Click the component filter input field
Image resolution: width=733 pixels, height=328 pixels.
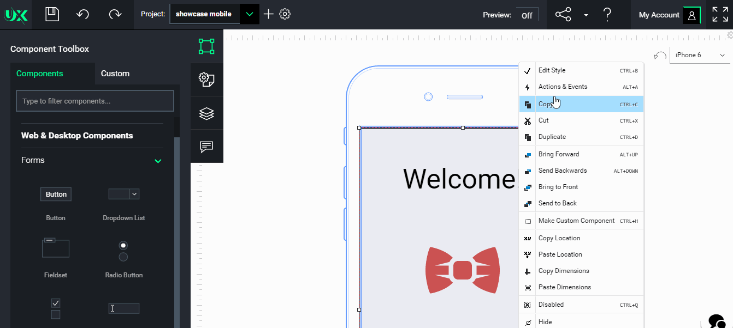tap(95, 101)
